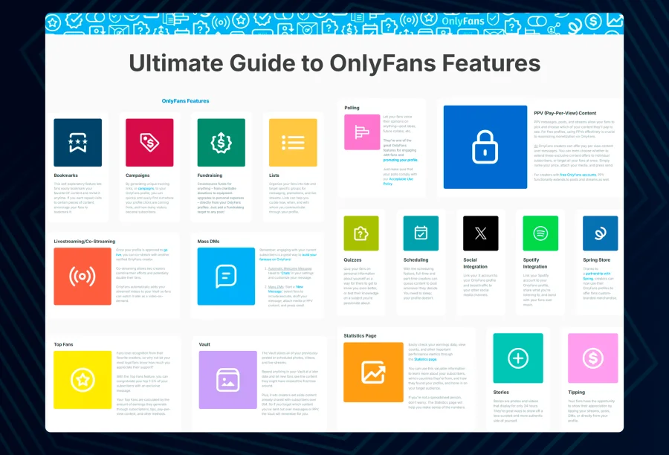
Task: Click the purple Vault image icon
Action: coord(226,380)
